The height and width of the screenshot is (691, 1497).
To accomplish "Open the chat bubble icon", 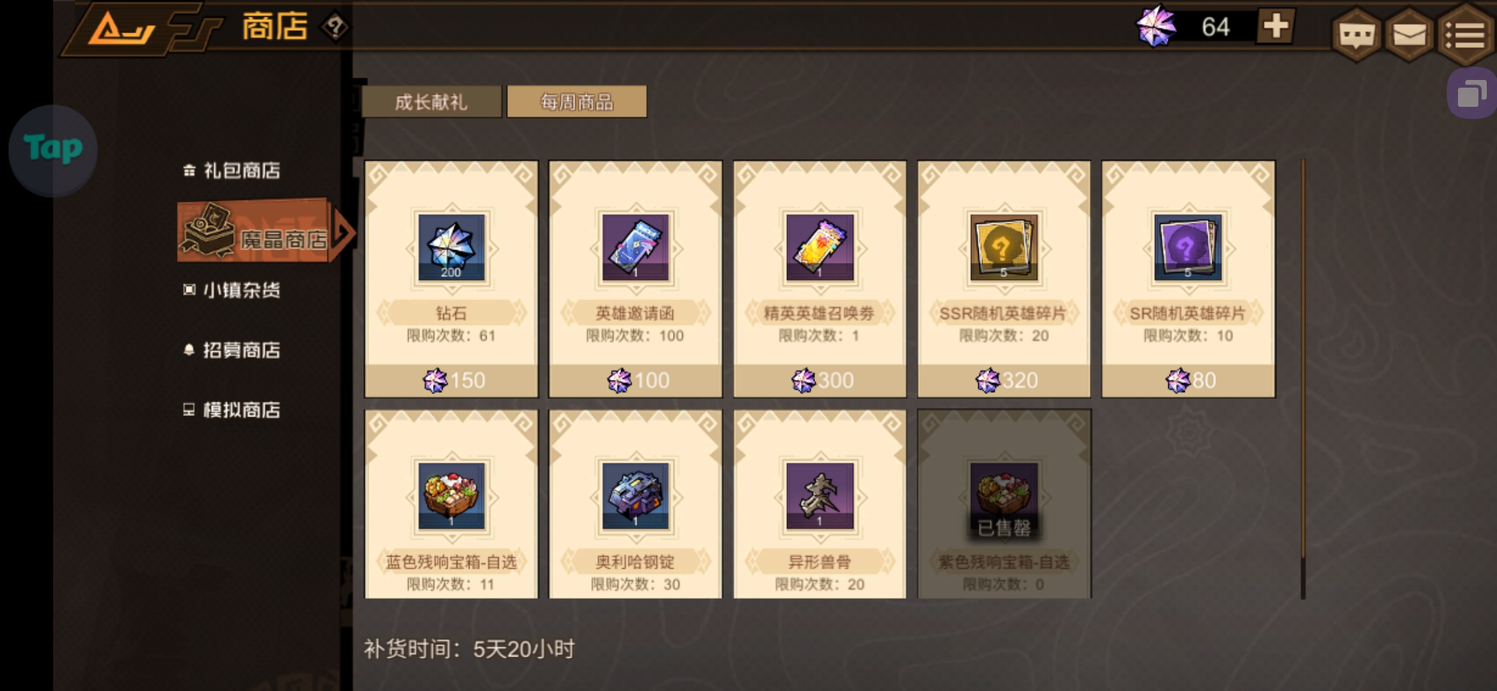I will point(1356,35).
